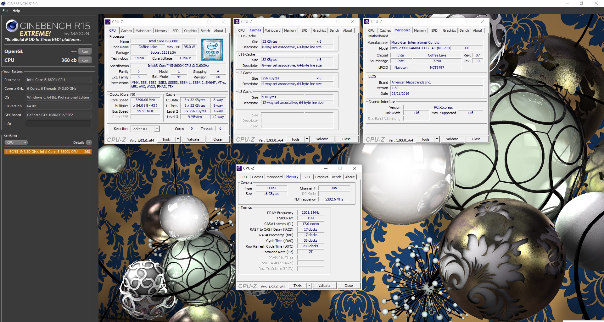The width and height of the screenshot is (604, 322).
Task: Expand Tools dropdown arrow in Caches window
Action: pyautogui.click(x=307, y=139)
